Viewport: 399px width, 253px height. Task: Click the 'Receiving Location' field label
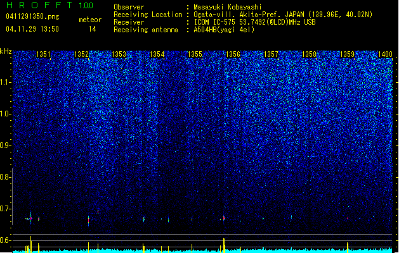click(148, 15)
